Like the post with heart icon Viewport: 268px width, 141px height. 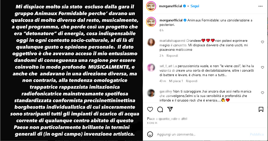click(x=150, y=109)
